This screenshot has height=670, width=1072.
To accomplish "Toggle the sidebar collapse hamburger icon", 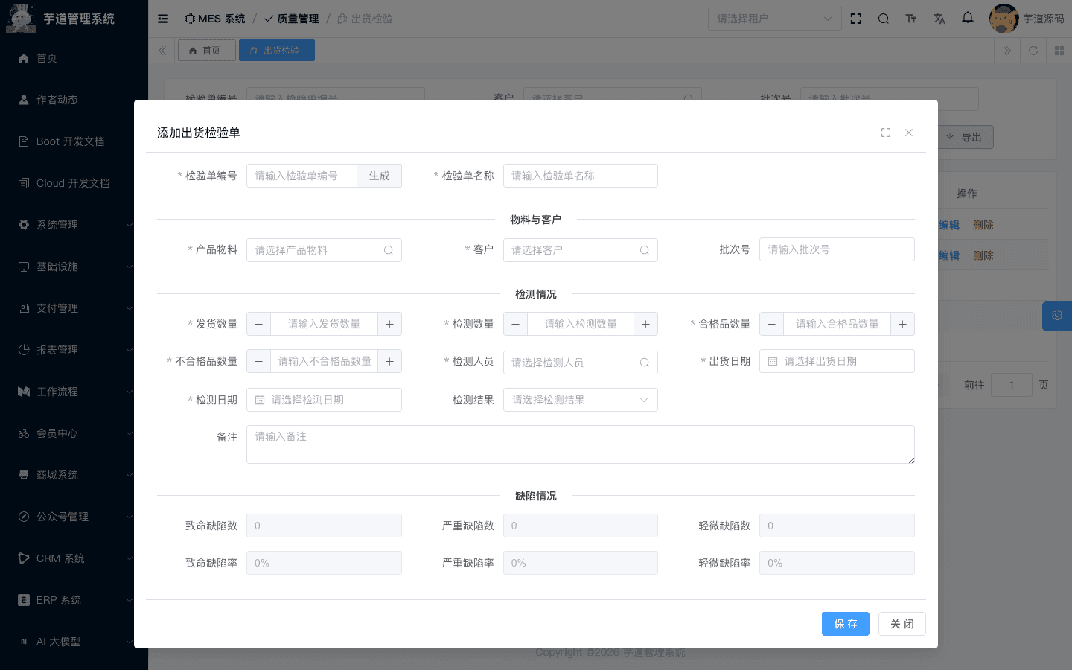I will coord(163,19).
